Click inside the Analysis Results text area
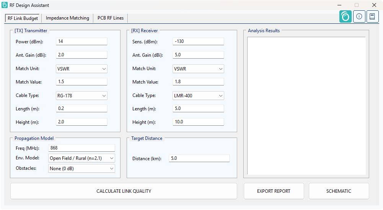Image resolution: width=383 pixels, height=210 pixels. [306, 106]
